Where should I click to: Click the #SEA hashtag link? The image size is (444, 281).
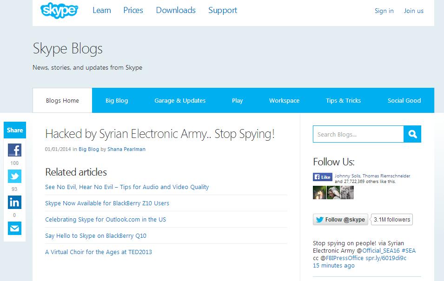pos(409,251)
